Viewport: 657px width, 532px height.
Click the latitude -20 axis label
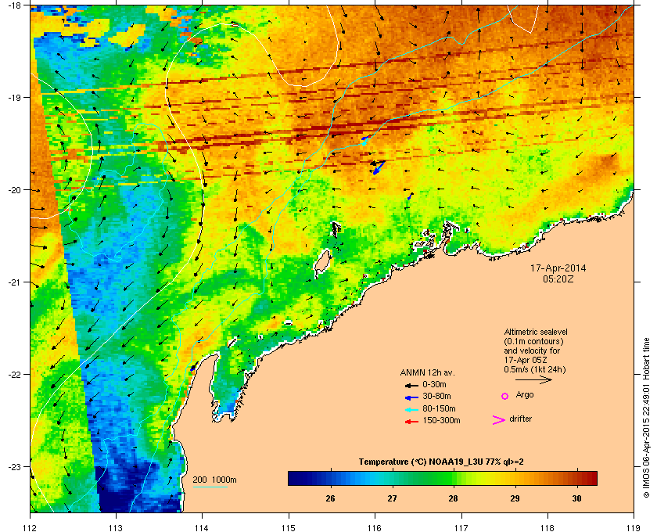pyautogui.click(x=16, y=190)
